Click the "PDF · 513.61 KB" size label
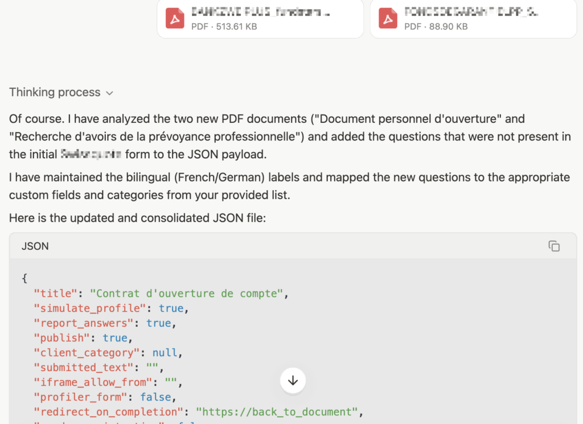The height and width of the screenshot is (424, 583). pos(223,26)
